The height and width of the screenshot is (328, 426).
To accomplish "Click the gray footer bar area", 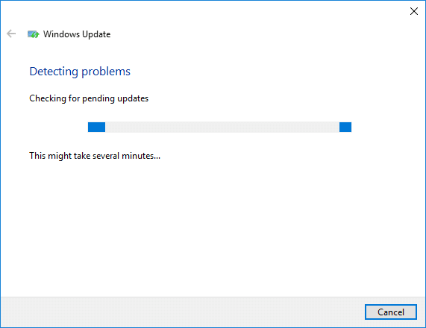I will tap(182, 312).
